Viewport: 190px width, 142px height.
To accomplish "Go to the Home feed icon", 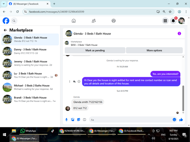I will (x=74, y=21).
